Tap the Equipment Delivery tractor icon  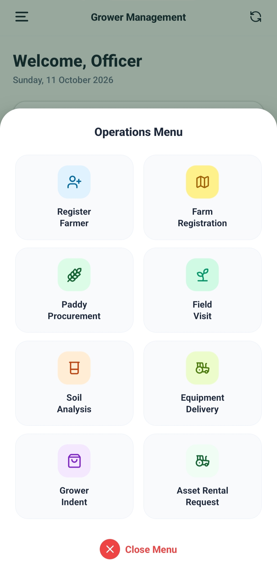tap(202, 368)
